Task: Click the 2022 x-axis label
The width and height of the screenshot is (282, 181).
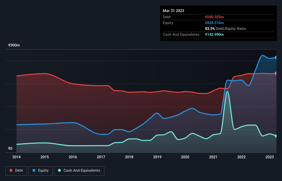Action: (241, 157)
